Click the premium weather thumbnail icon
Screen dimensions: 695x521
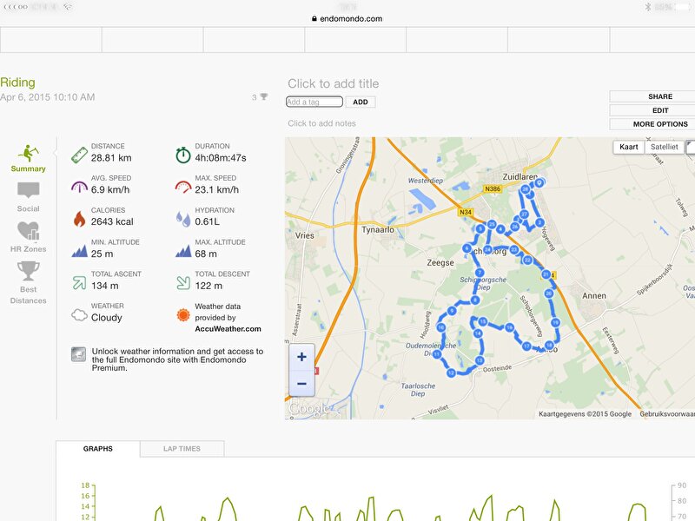78,354
